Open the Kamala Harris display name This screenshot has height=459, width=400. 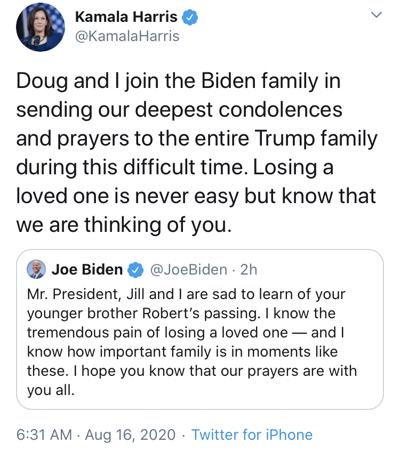126,17
